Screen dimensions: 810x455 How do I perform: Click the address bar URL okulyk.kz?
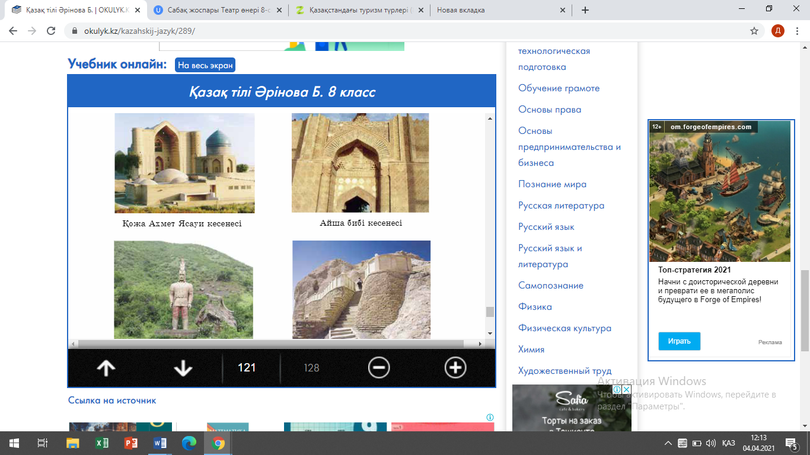pyautogui.click(x=140, y=31)
